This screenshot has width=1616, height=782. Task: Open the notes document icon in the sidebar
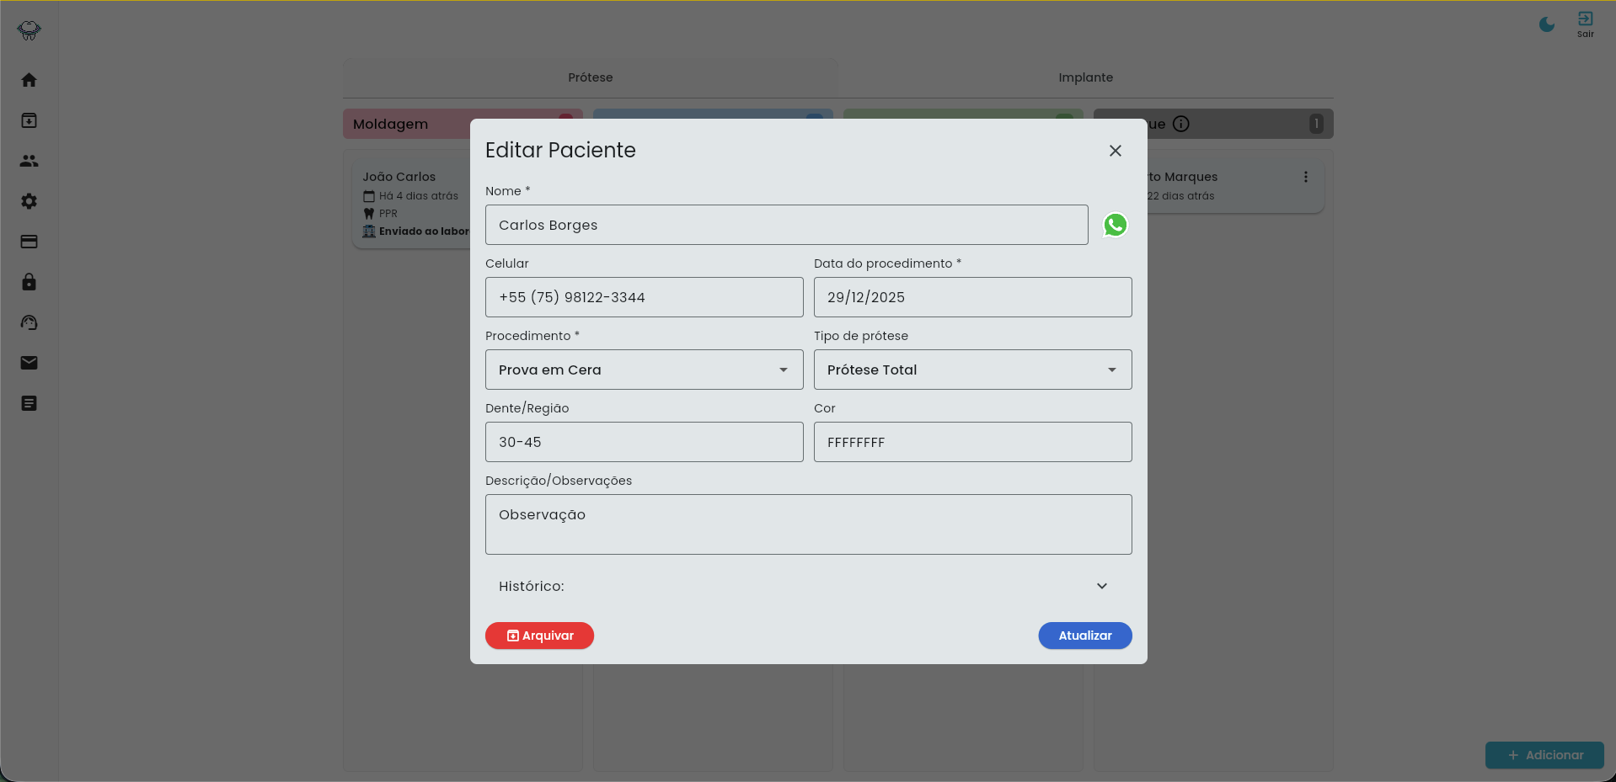(29, 403)
